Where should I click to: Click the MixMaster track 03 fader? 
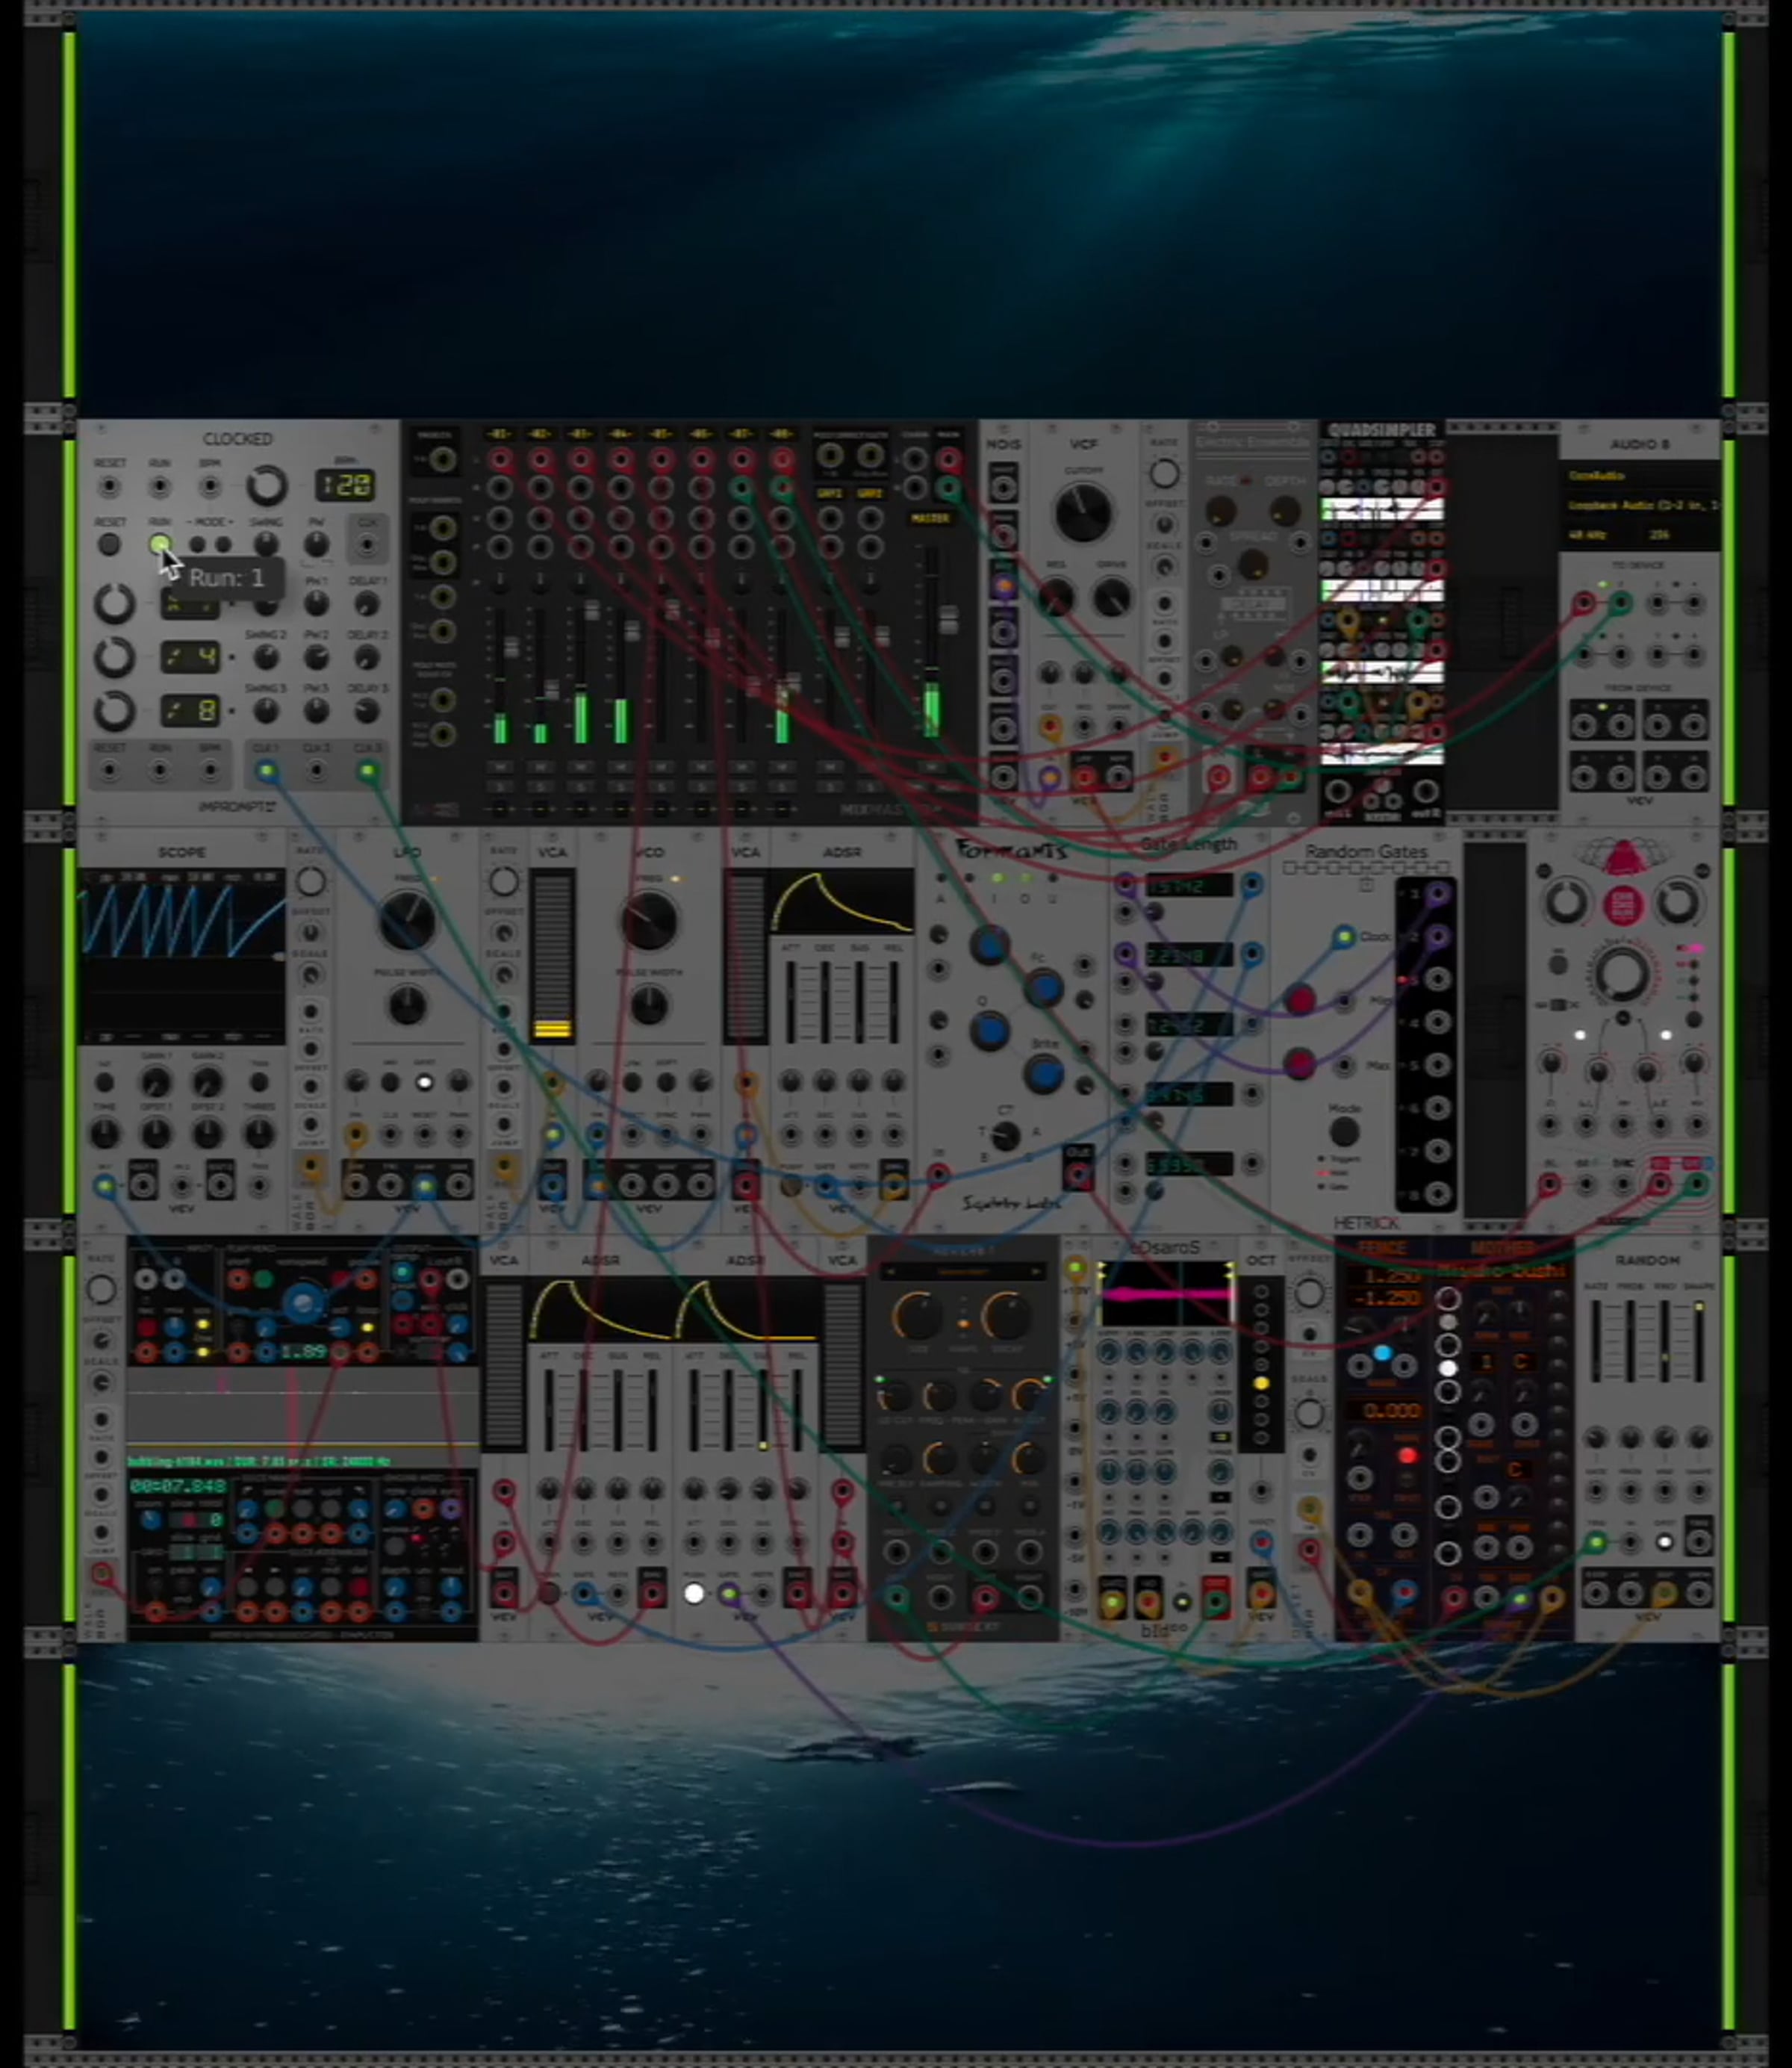tap(592, 610)
